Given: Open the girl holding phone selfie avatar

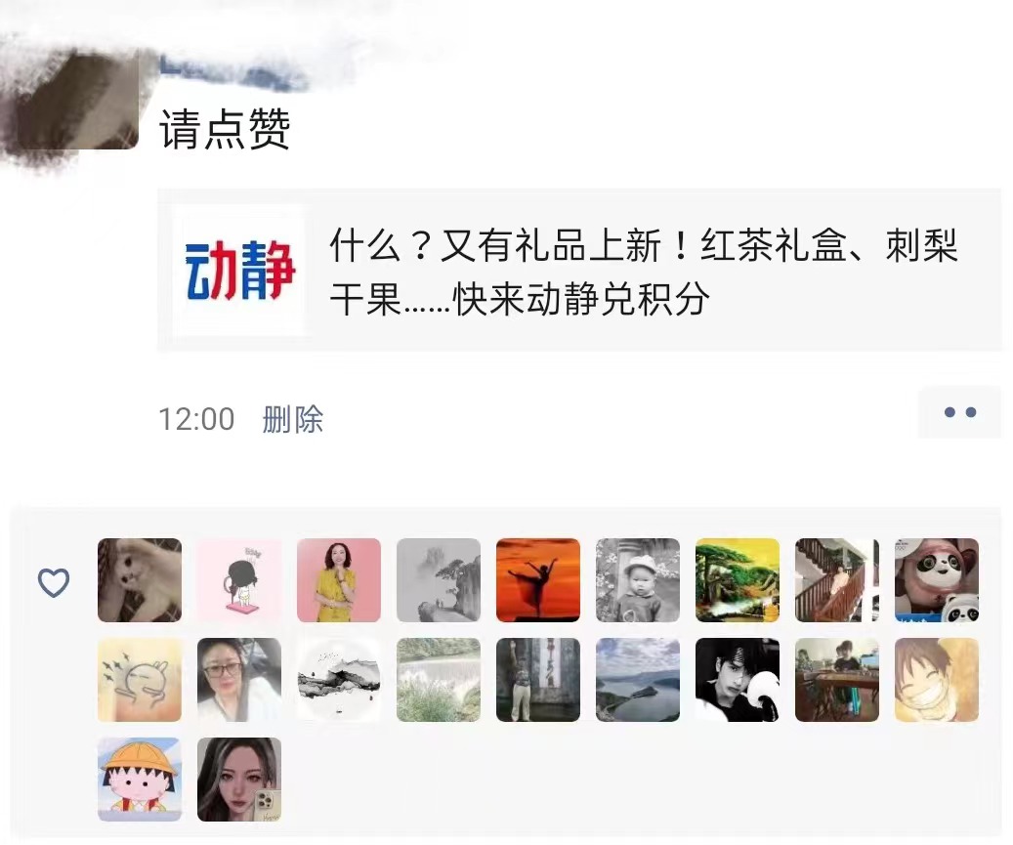Looking at the screenshot, I should tap(239, 780).
